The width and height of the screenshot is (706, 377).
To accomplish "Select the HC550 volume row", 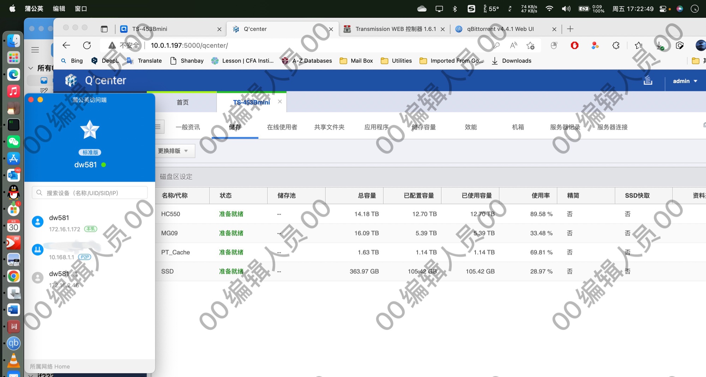I will 431,214.
